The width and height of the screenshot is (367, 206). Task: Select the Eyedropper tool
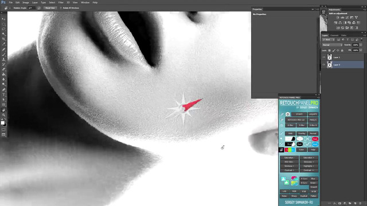pyautogui.click(x=3, y=44)
